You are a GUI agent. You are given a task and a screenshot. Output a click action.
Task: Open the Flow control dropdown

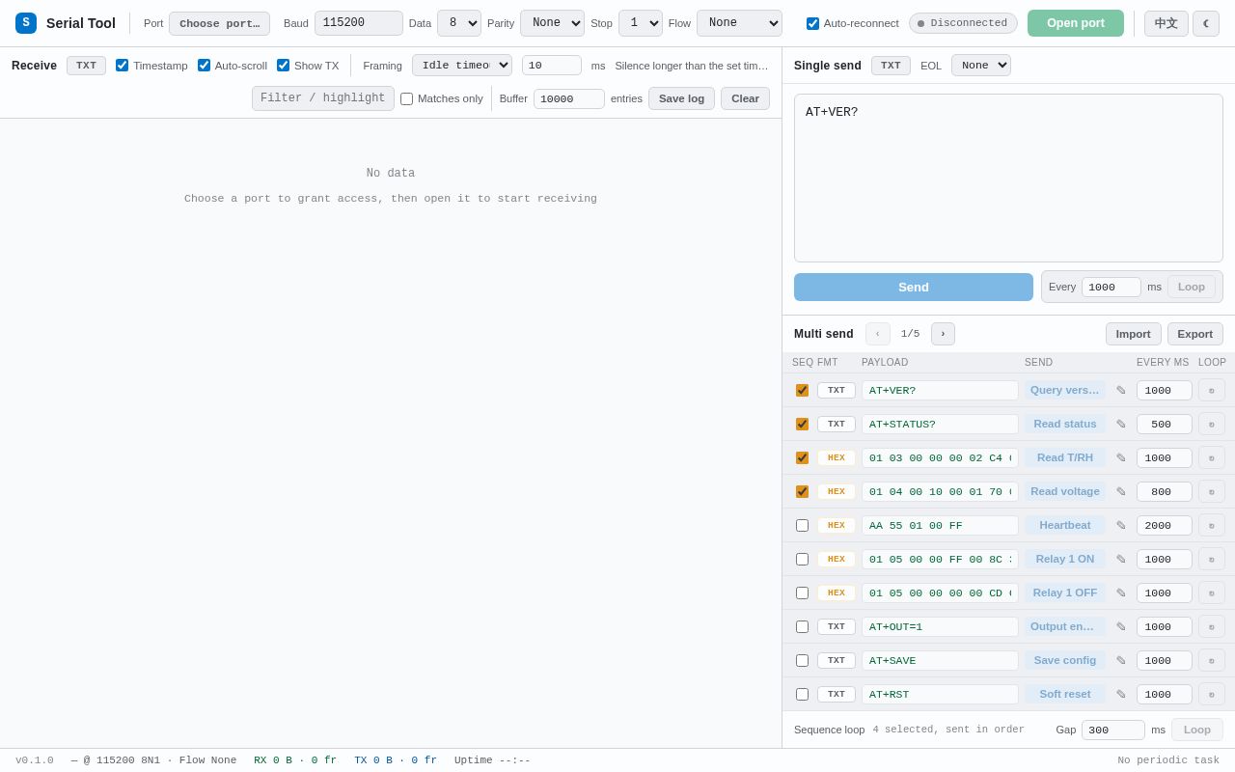pos(739,23)
